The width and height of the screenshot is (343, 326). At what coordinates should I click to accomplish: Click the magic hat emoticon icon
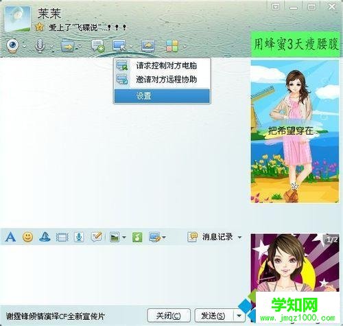(45, 237)
